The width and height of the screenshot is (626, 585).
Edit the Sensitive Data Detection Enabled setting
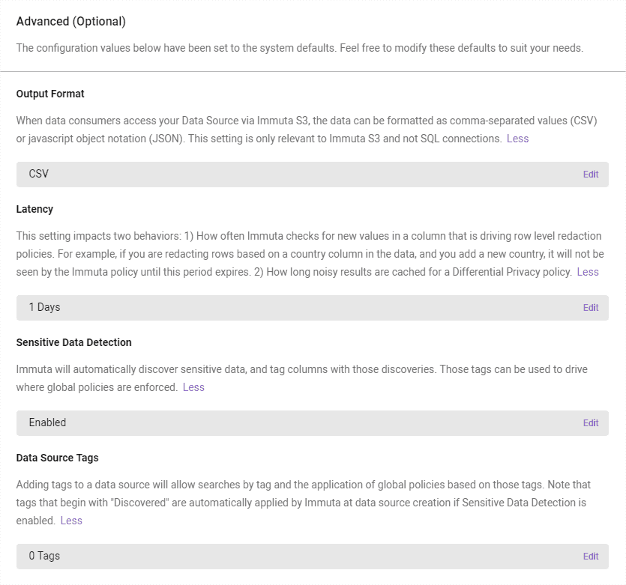[591, 422]
